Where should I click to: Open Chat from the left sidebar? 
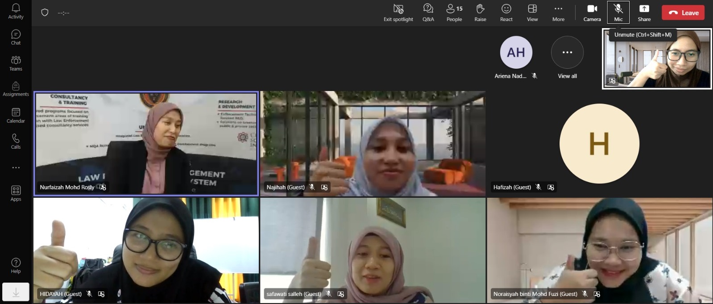pyautogui.click(x=16, y=37)
